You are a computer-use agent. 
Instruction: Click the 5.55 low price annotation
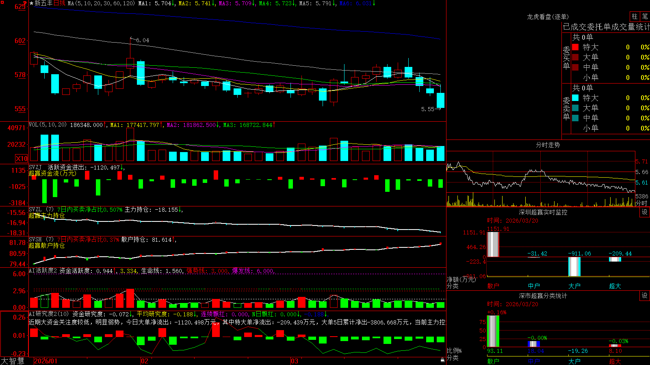point(428,109)
